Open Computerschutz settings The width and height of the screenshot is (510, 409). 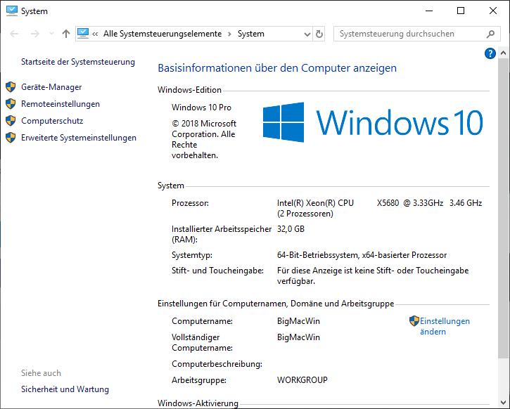[x=52, y=121]
